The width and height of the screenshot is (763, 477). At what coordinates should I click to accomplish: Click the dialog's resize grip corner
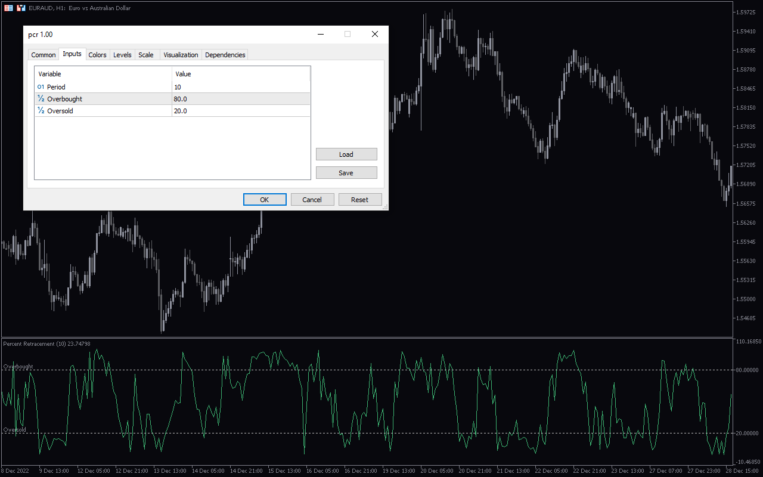coord(385,207)
